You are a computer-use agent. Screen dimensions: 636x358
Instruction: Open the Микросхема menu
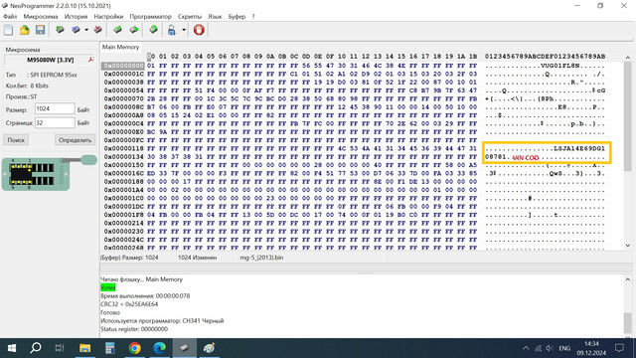coord(41,17)
